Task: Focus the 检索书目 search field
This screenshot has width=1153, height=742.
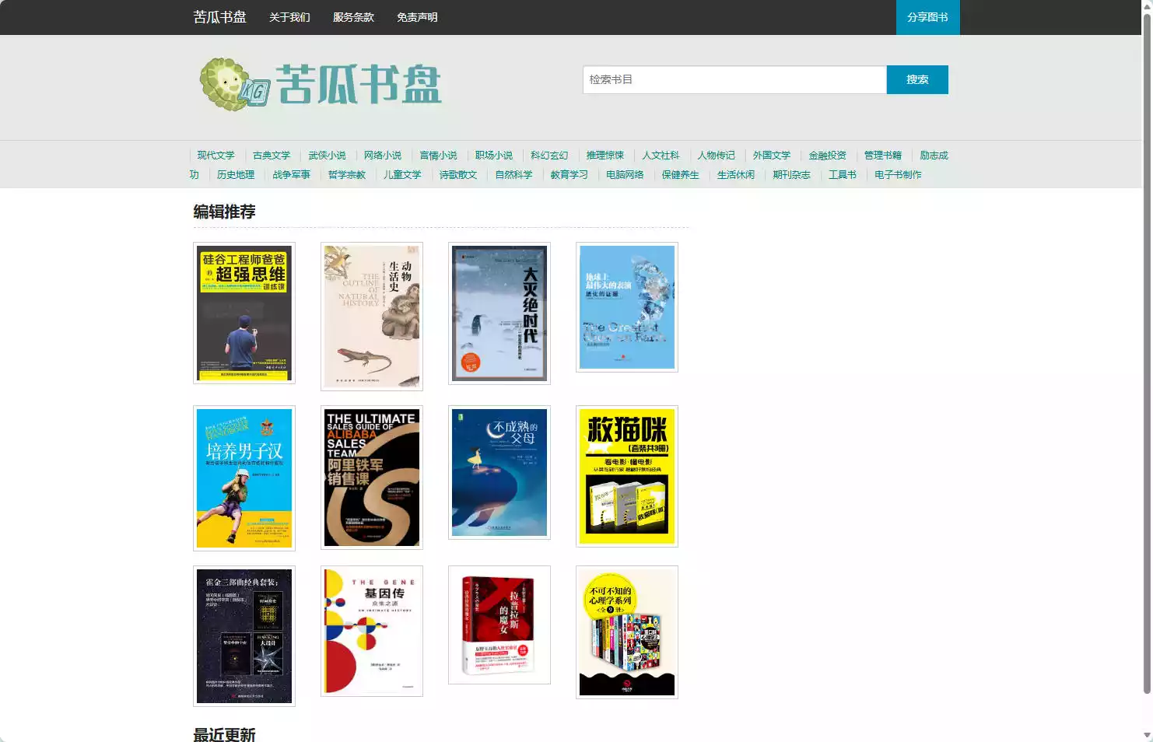Action: click(734, 79)
